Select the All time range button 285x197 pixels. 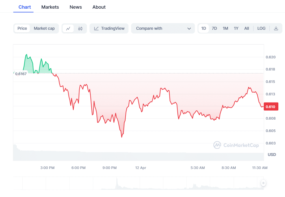point(247,28)
